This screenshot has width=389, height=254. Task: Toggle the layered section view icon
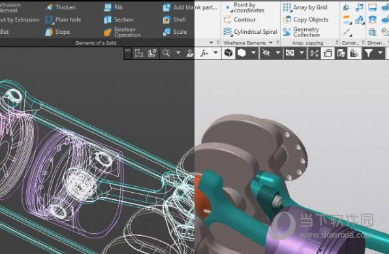[x=354, y=53]
